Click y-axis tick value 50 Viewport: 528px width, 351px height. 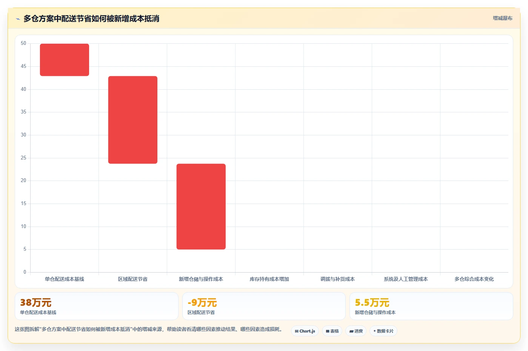pyautogui.click(x=23, y=43)
